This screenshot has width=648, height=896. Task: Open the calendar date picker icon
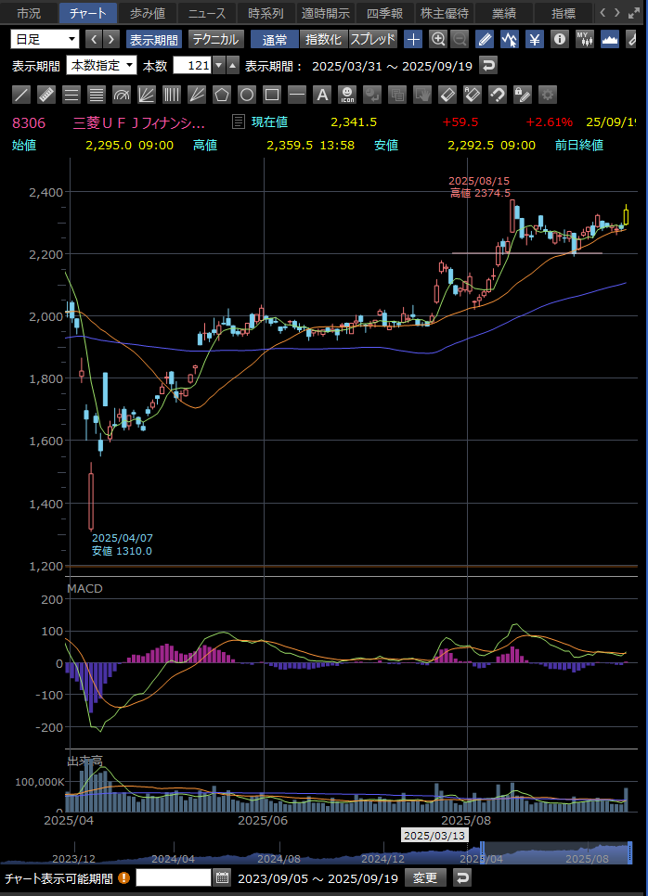coord(222,877)
